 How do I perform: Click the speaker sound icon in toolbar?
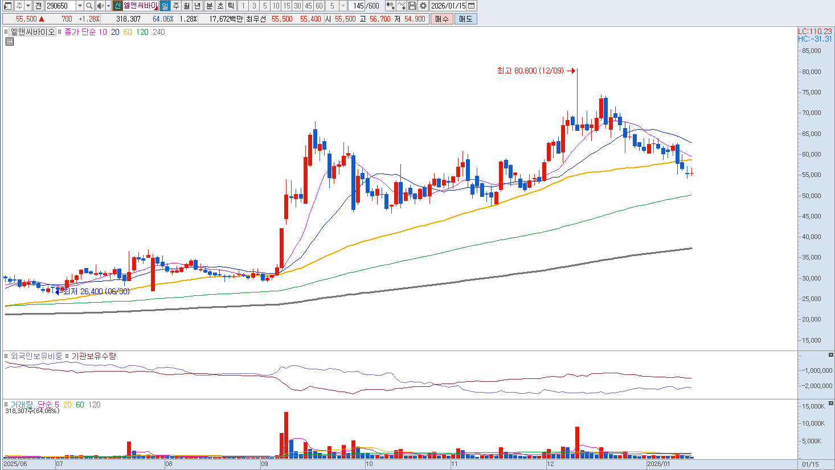pos(100,6)
